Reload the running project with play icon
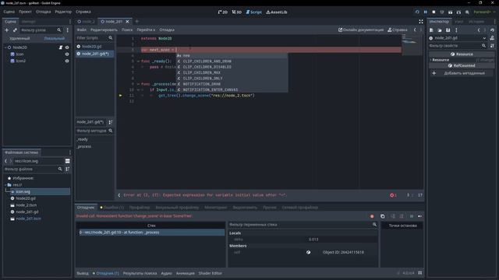 [417, 12]
